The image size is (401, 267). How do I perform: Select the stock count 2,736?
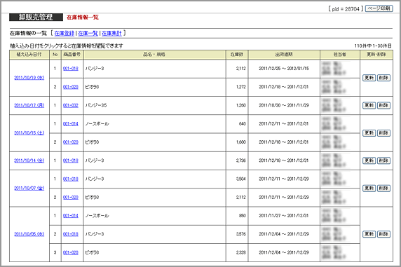point(241,160)
